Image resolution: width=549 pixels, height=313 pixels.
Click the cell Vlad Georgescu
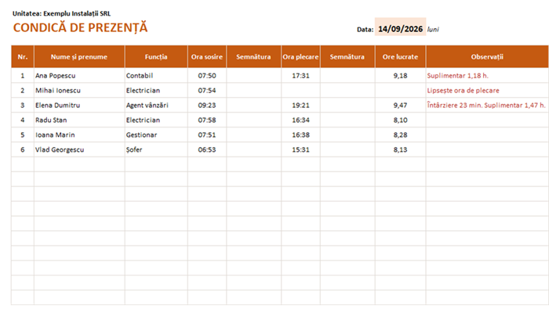click(79, 149)
